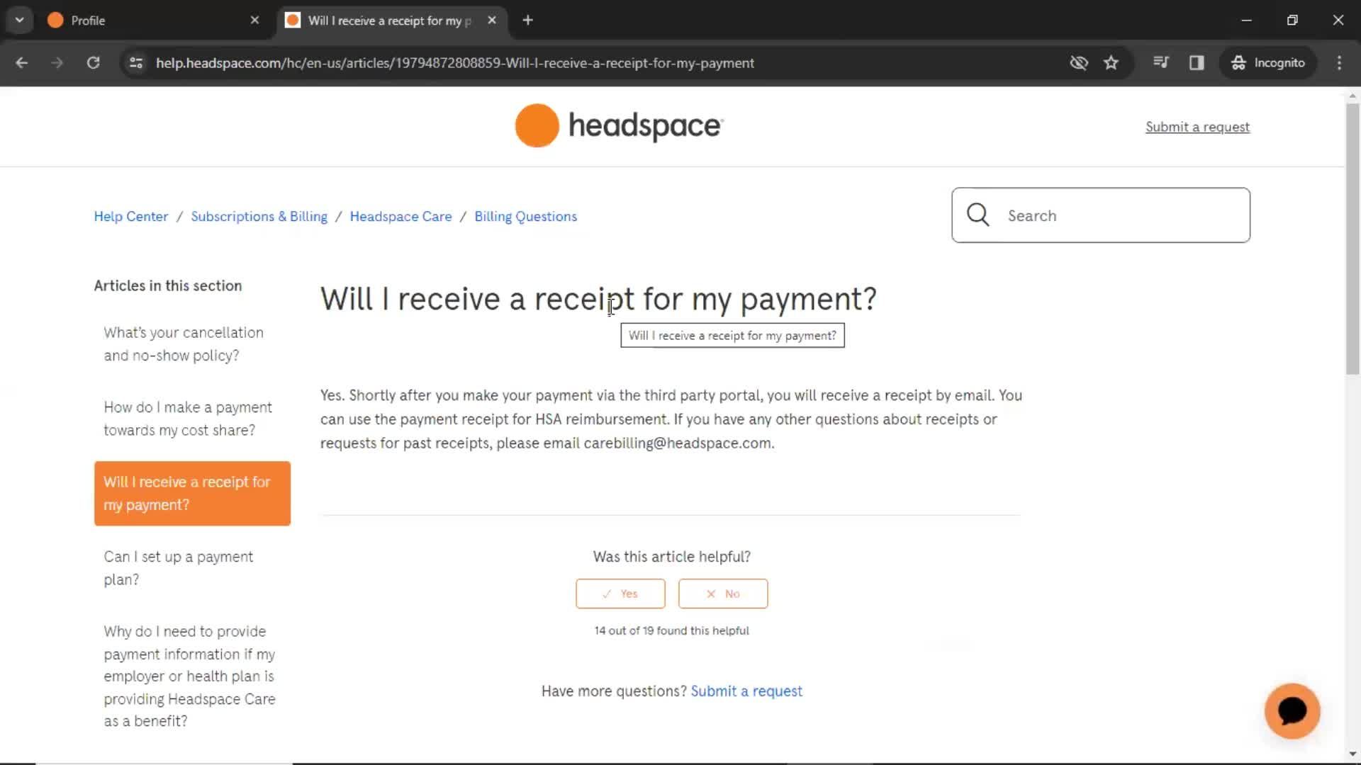Open the chat support bubble
The width and height of the screenshot is (1361, 765).
(x=1292, y=711)
